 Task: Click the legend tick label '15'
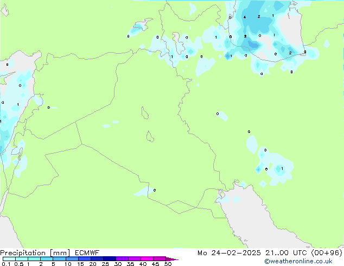point(80,264)
